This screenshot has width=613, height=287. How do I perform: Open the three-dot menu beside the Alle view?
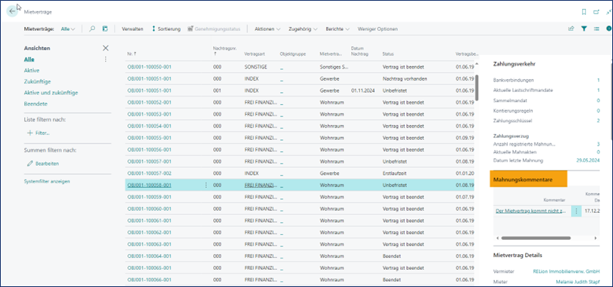pyautogui.click(x=106, y=59)
